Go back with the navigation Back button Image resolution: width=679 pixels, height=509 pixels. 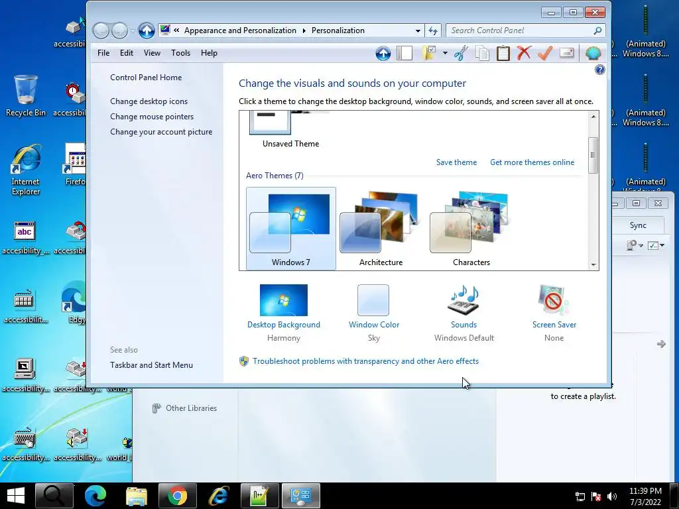[101, 30]
